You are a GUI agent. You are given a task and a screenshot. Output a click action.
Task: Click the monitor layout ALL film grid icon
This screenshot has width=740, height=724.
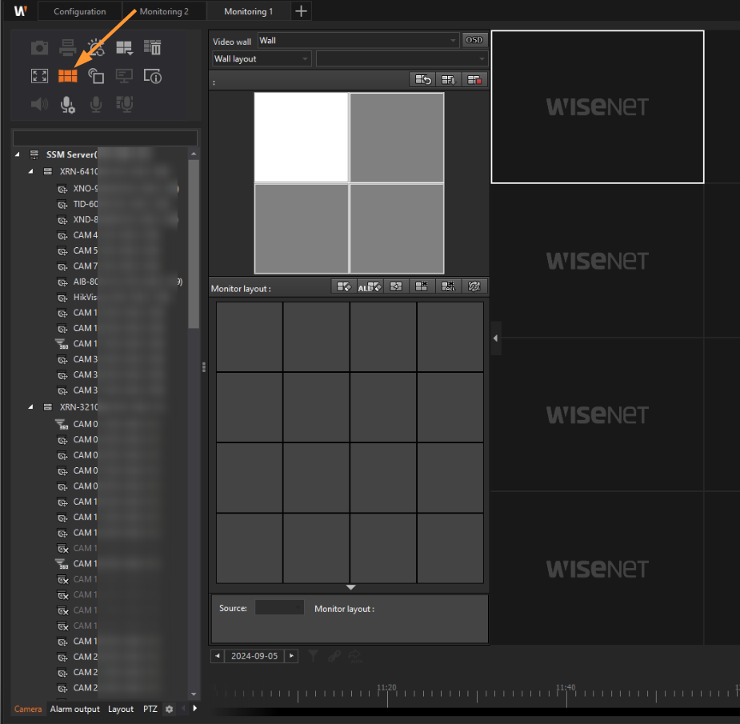pyautogui.click(x=448, y=286)
